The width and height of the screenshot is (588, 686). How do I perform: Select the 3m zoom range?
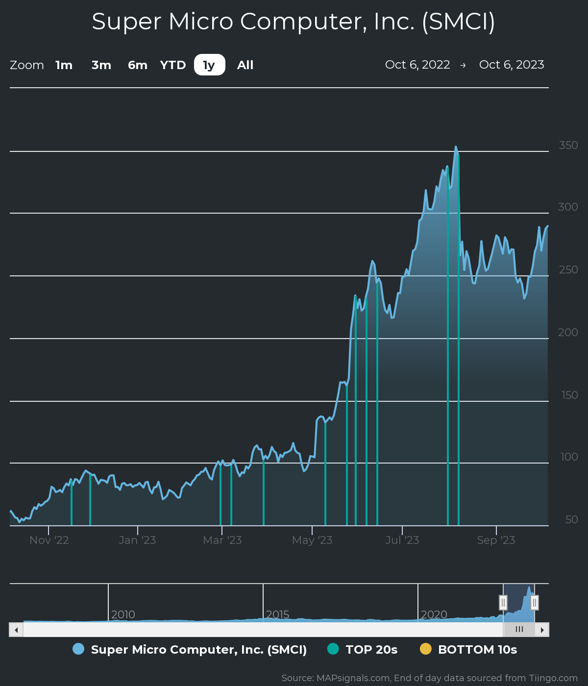(101, 65)
